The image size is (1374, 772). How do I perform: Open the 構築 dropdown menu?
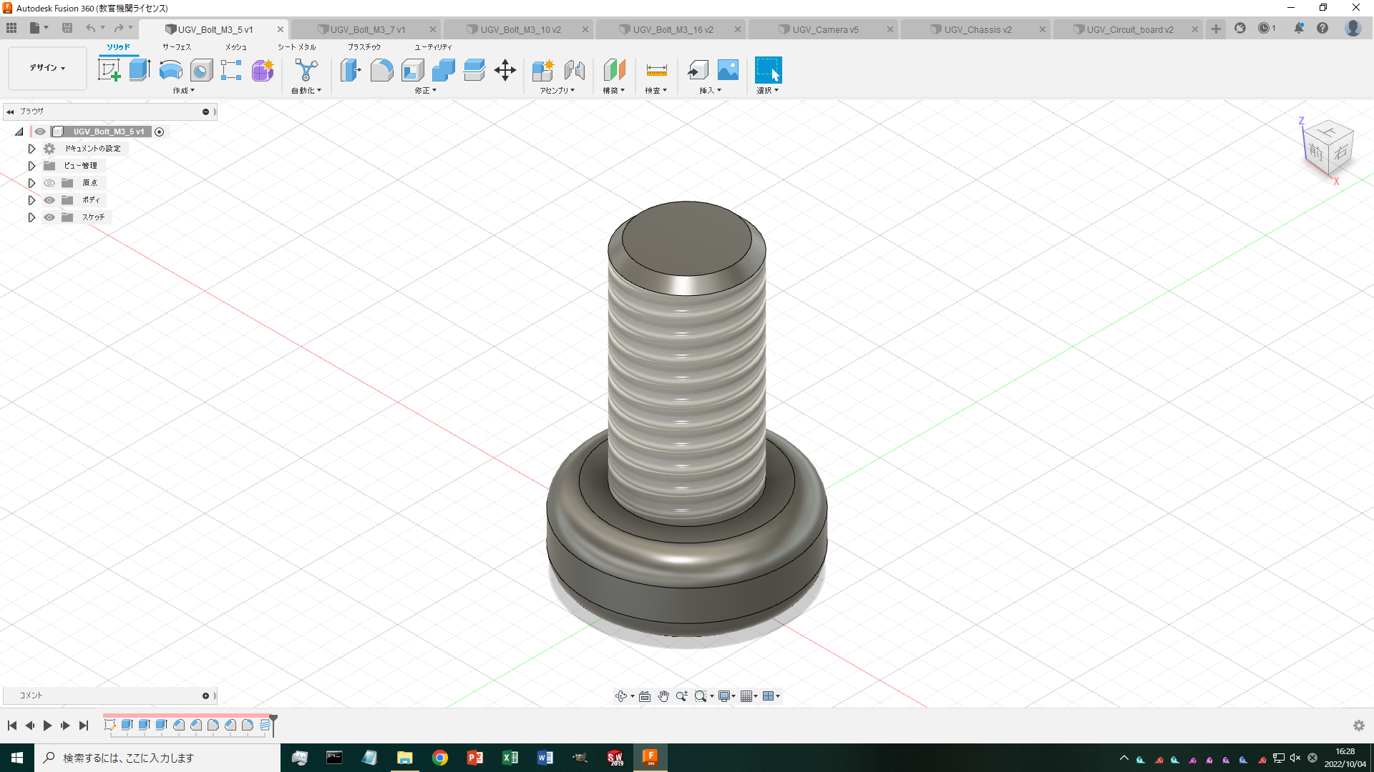point(614,91)
